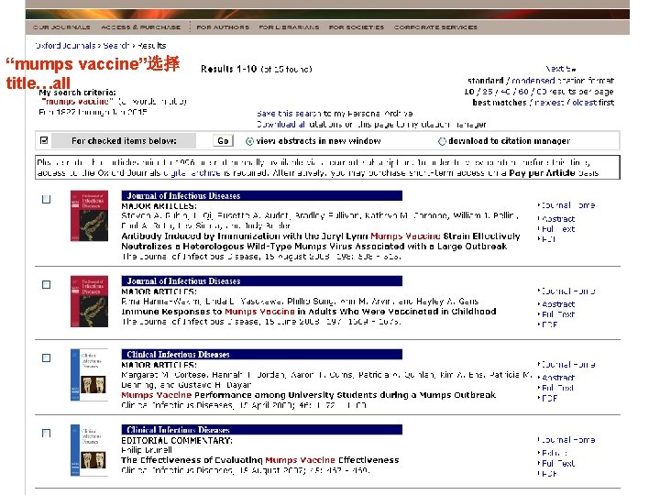This screenshot has width=660, height=495.
Task: Switch to condensed citation format
Action: coord(533,81)
